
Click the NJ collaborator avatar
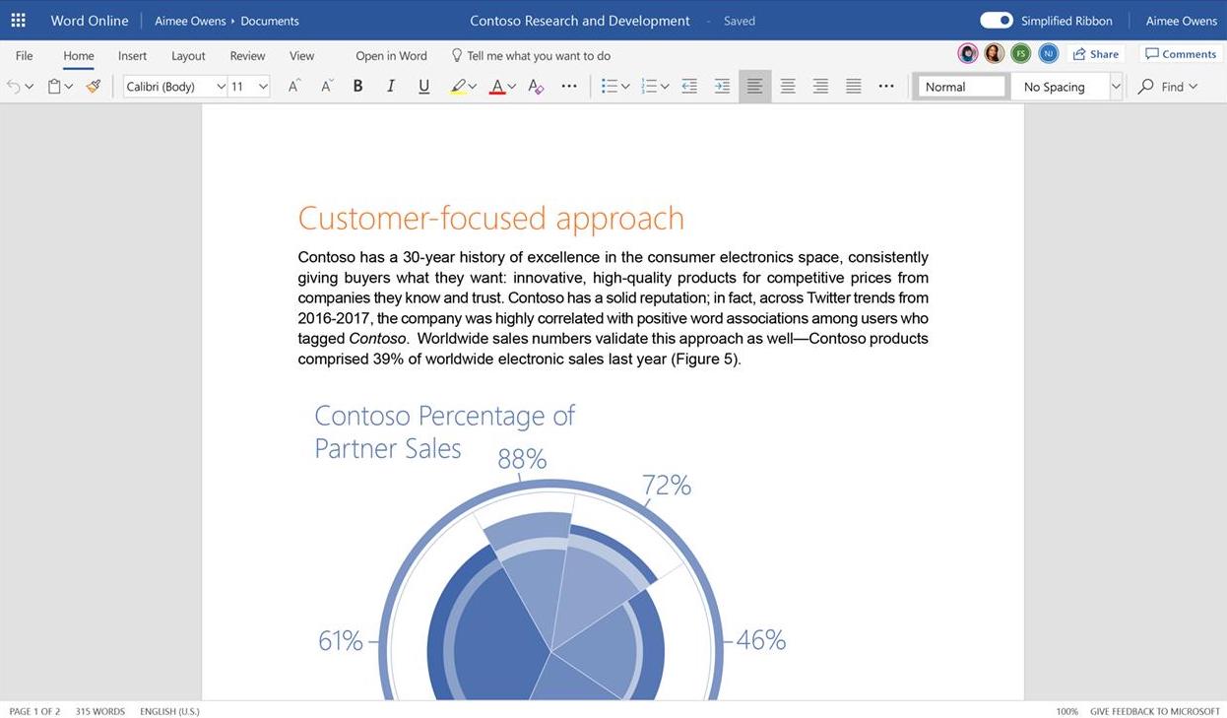tap(1048, 53)
